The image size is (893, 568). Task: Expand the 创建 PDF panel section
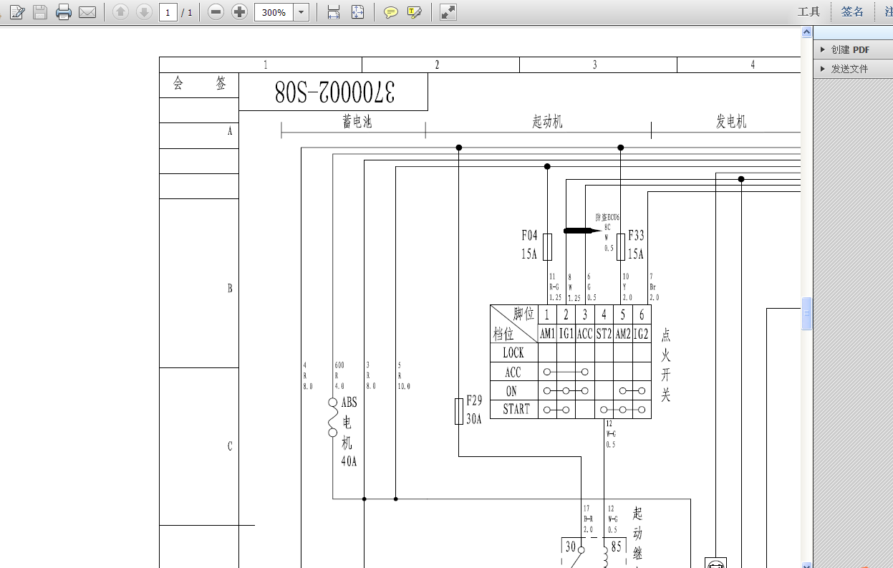[850, 49]
